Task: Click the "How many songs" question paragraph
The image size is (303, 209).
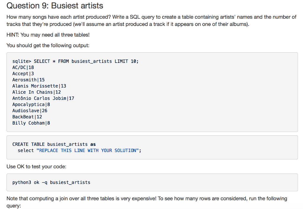Action: click(x=151, y=21)
